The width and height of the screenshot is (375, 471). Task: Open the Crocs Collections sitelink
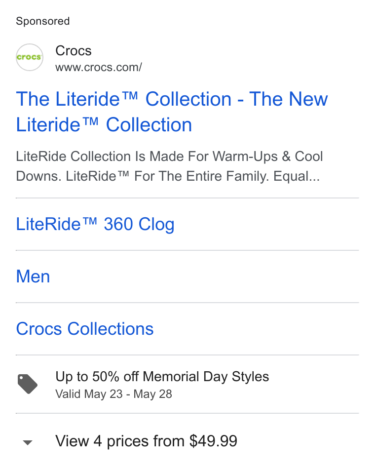click(x=85, y=329)
